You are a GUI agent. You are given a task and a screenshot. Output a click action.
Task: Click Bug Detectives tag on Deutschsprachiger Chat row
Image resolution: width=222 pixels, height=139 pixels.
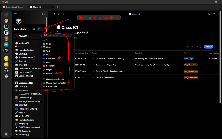[191, 65]
